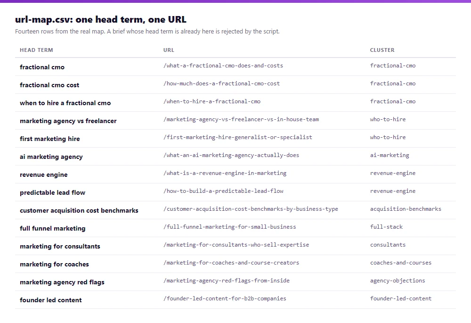Click URL /marketing-agency-red-flags-from-inside
471x323 pixels.
click(x=227, y=281)
